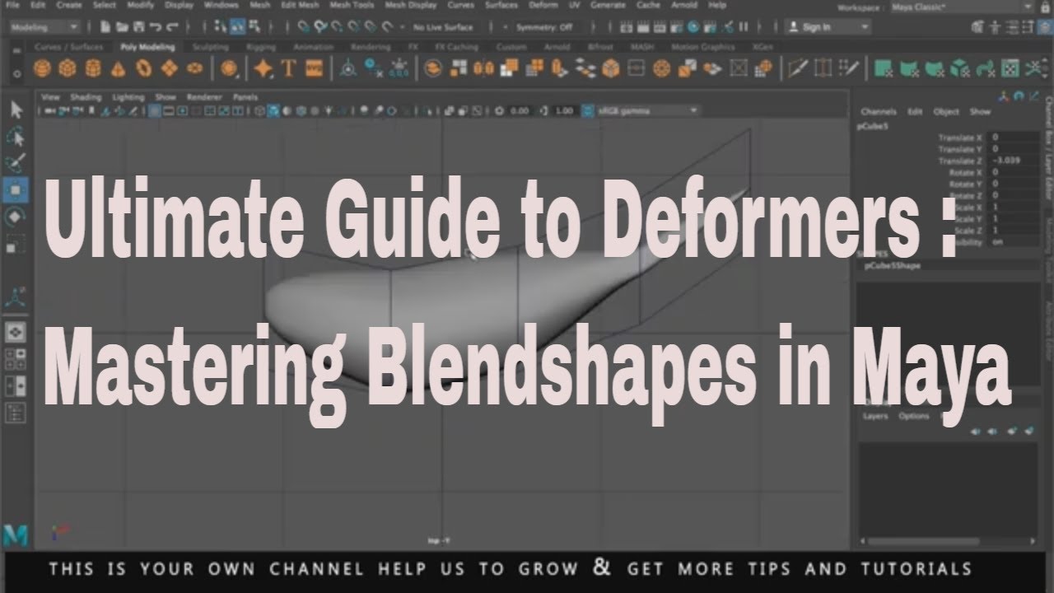
Task: Activate the Scale tool in toolbox
Action: (x=16, y=245)
